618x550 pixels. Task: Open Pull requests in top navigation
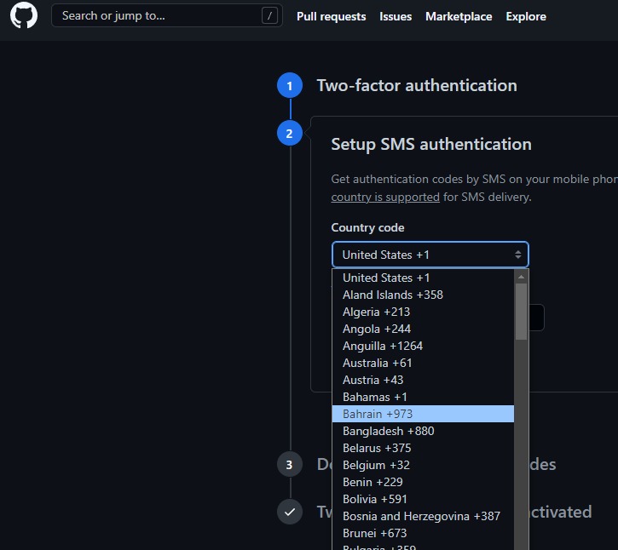click(x=331, y=16)
